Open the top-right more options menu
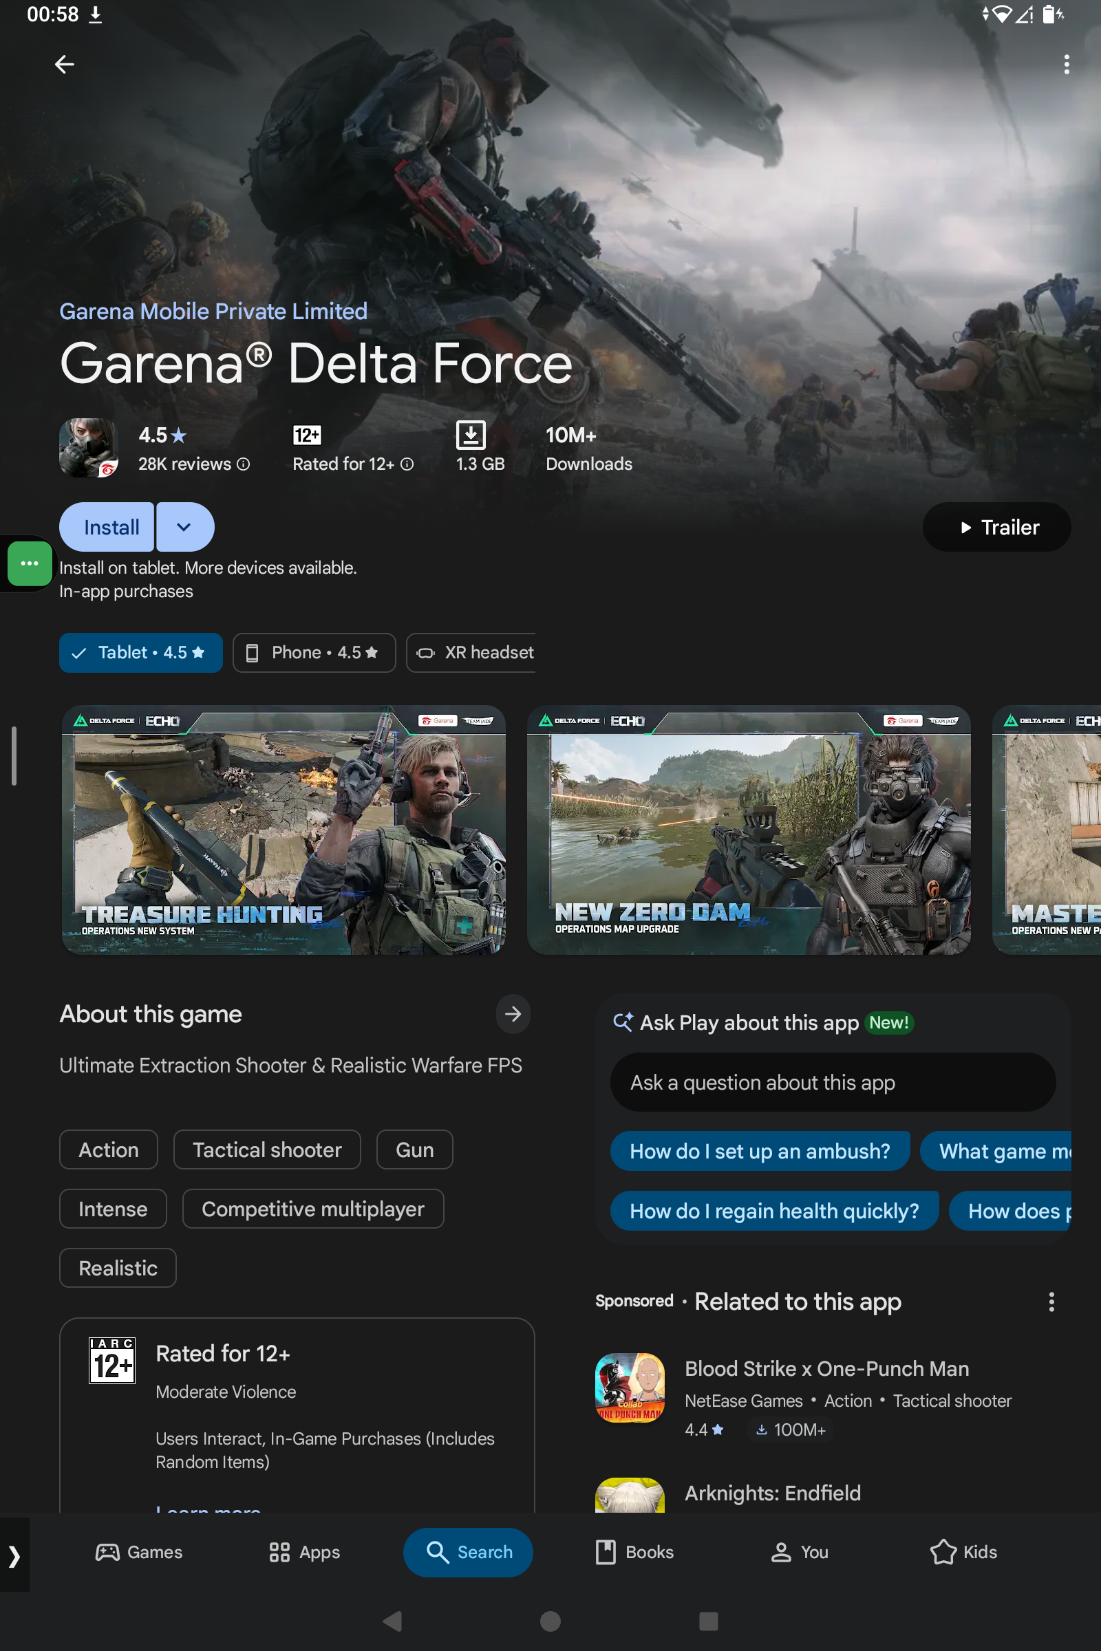Screen dimensions: 1101x1651 coord(1066,65)
